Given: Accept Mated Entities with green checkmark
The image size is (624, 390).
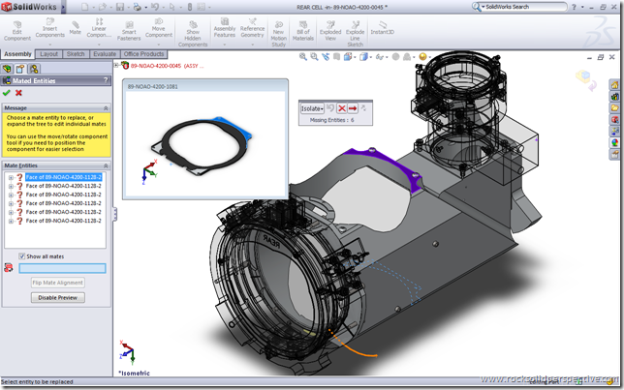Looking at the screenshot, I should [x=6, y=93].
